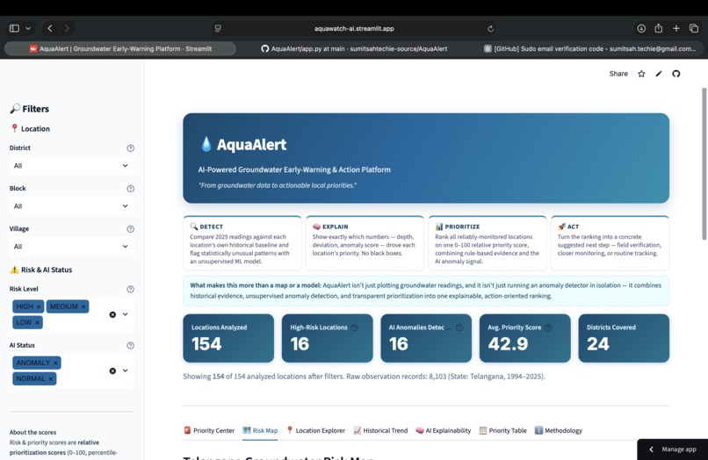Click the Districts Covered 24 card

(x=624, y=338)
